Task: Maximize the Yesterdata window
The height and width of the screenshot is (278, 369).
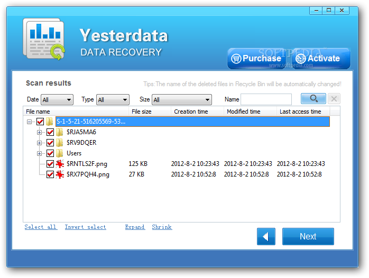Action: [x=329, y=11]
